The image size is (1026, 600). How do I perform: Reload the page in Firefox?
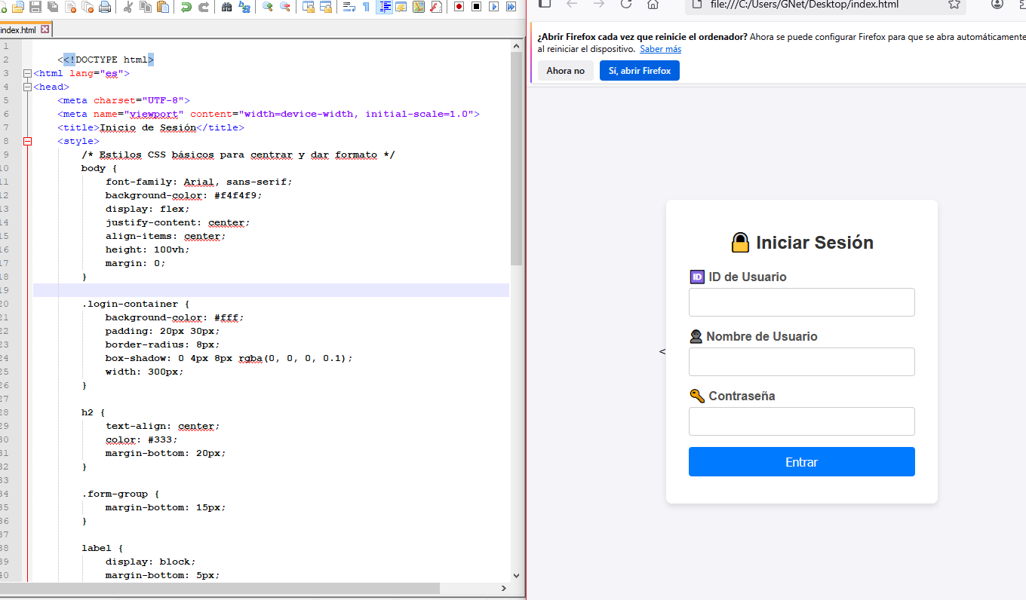[x=625, y=5]
